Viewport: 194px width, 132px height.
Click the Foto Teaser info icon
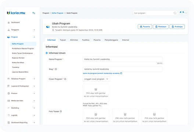coord(61,111)
